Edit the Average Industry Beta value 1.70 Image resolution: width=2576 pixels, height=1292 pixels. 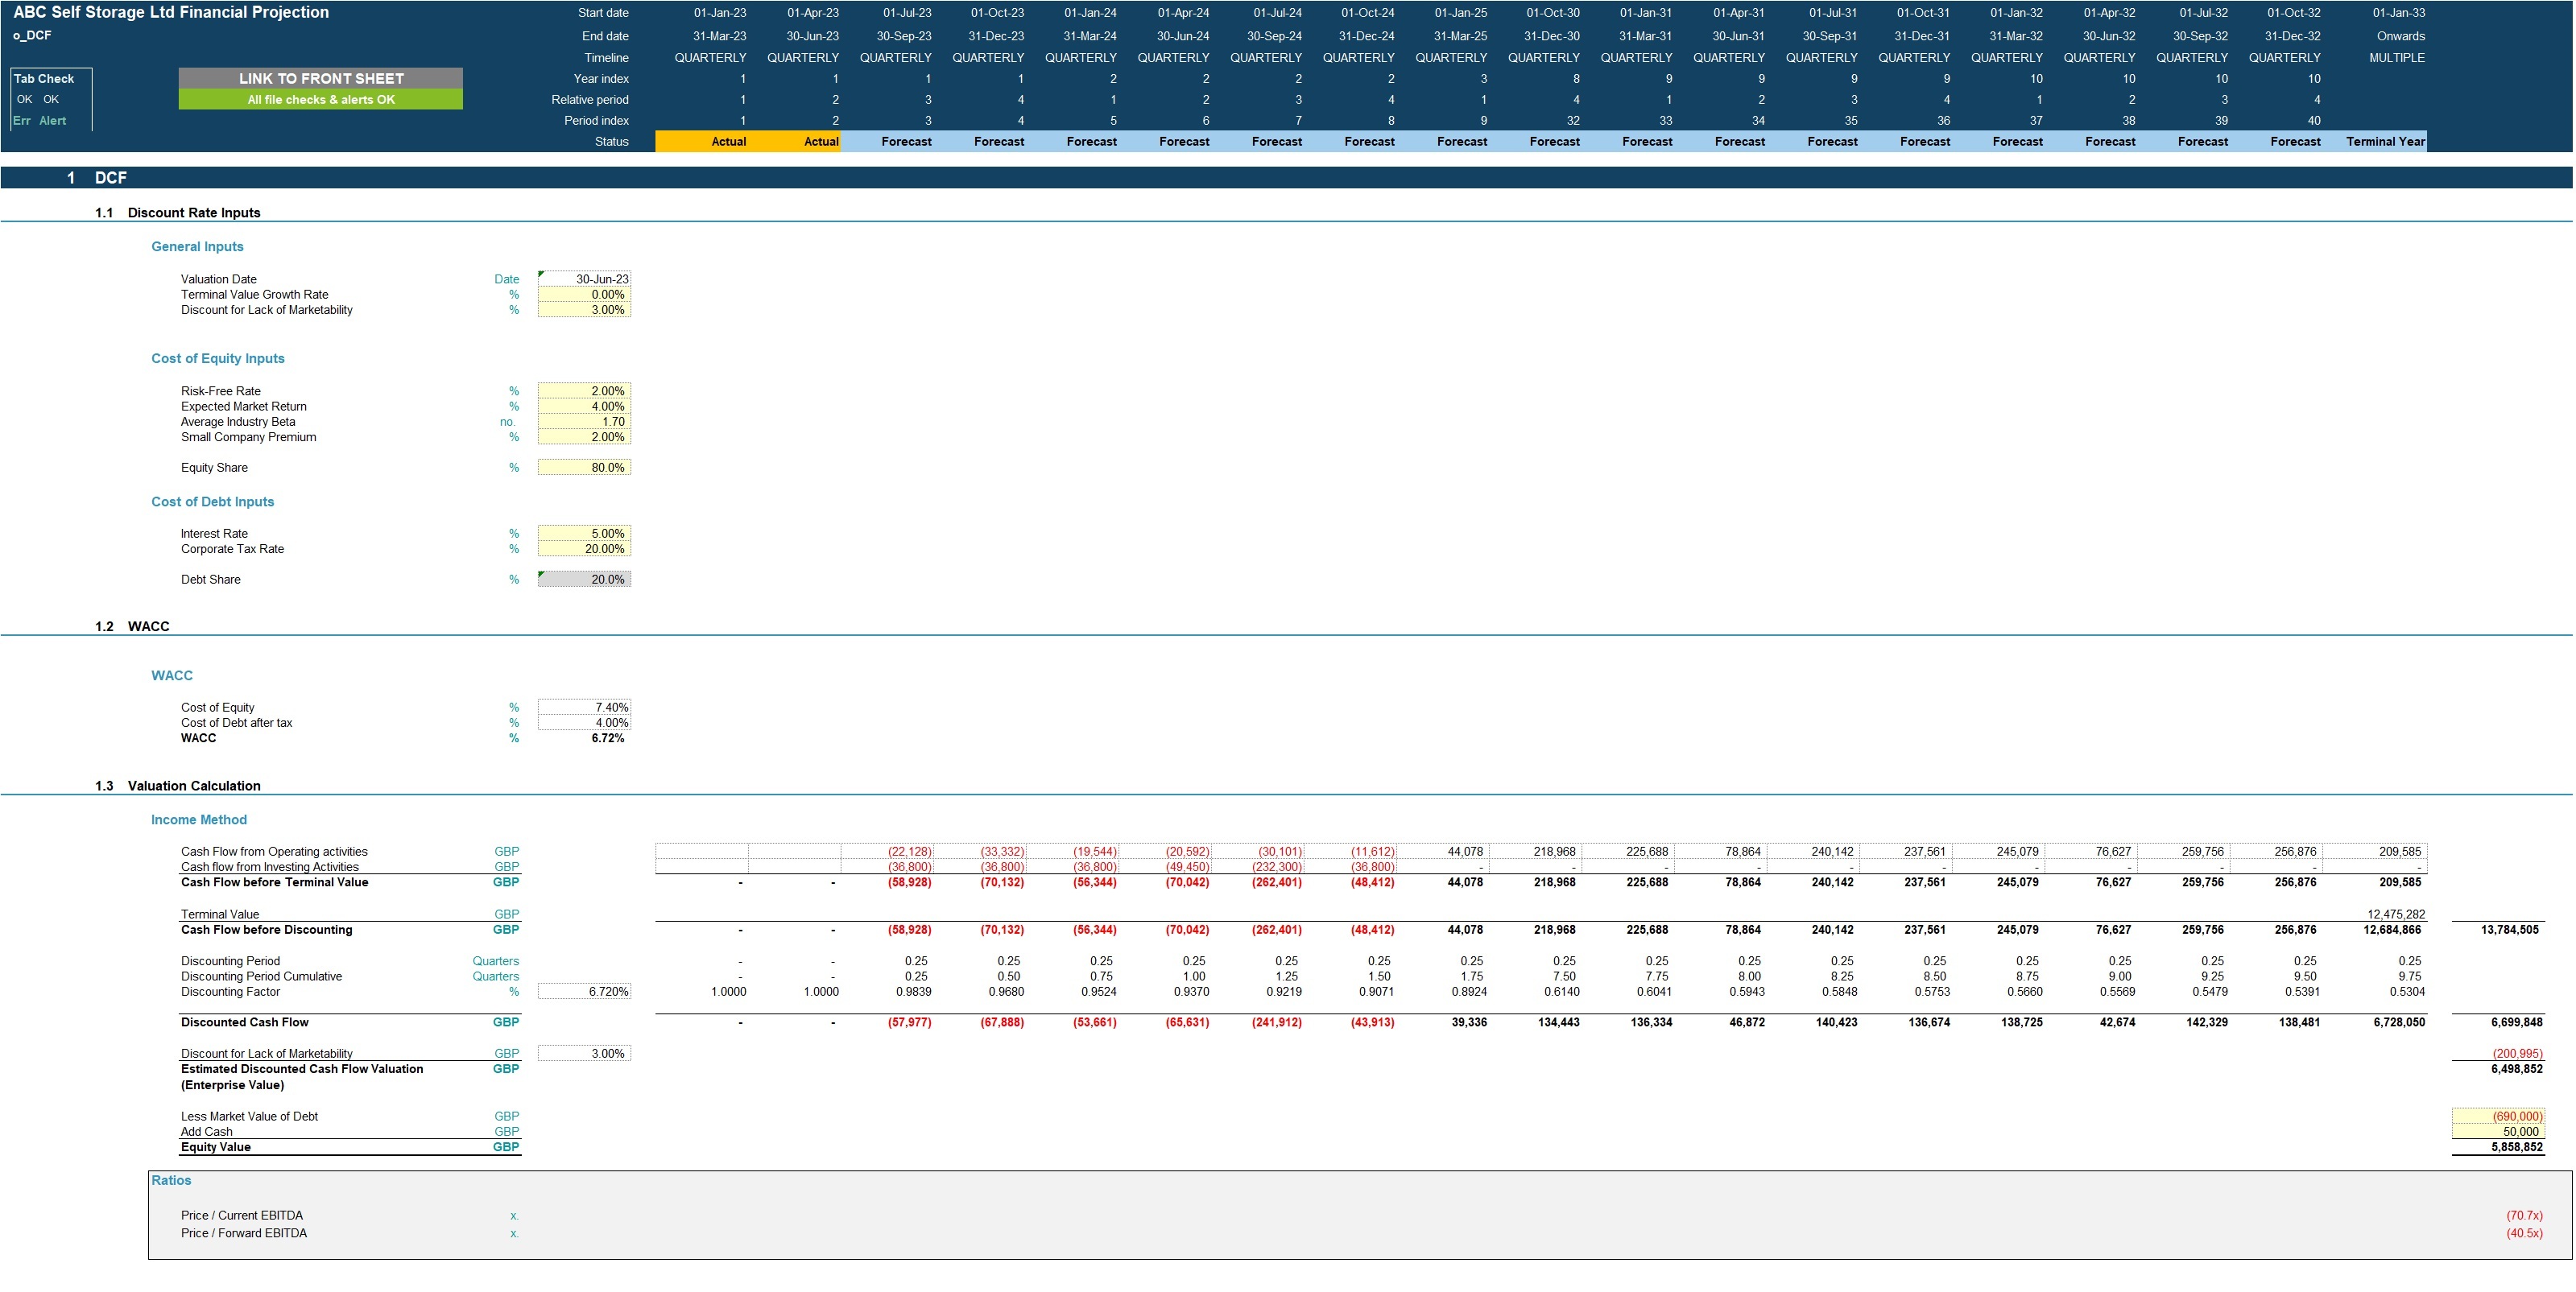pos(584,421)
